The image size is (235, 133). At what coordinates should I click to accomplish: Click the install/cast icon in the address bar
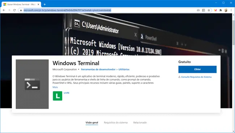coord(198,10)
